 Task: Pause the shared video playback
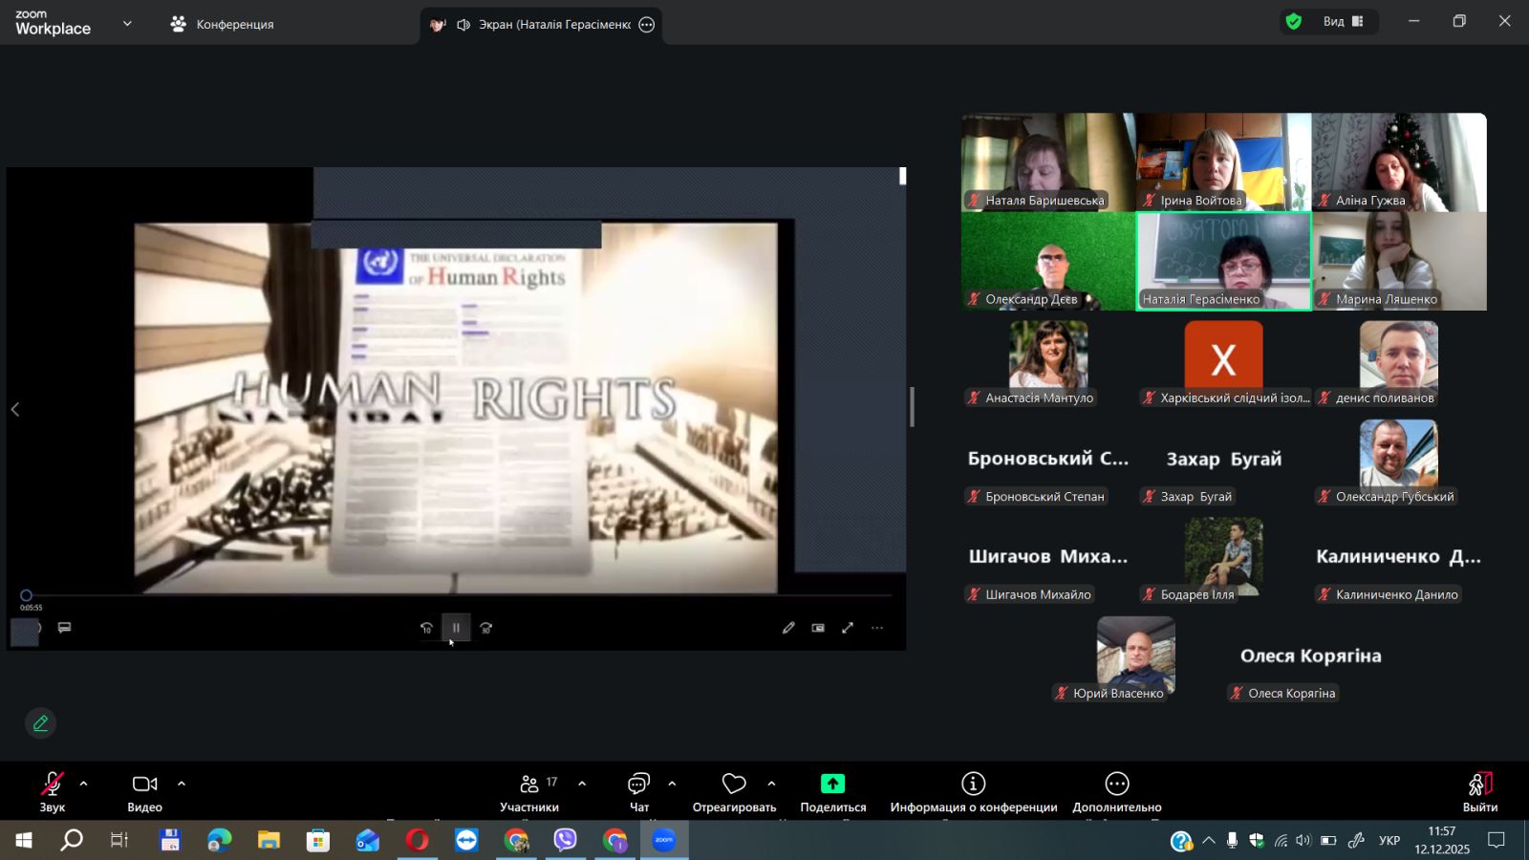pyautogui.click(x=456, y=628)
